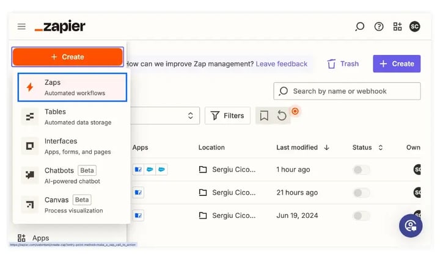
Task: Click the Jun 19, 2024 date
Action: 297,215
